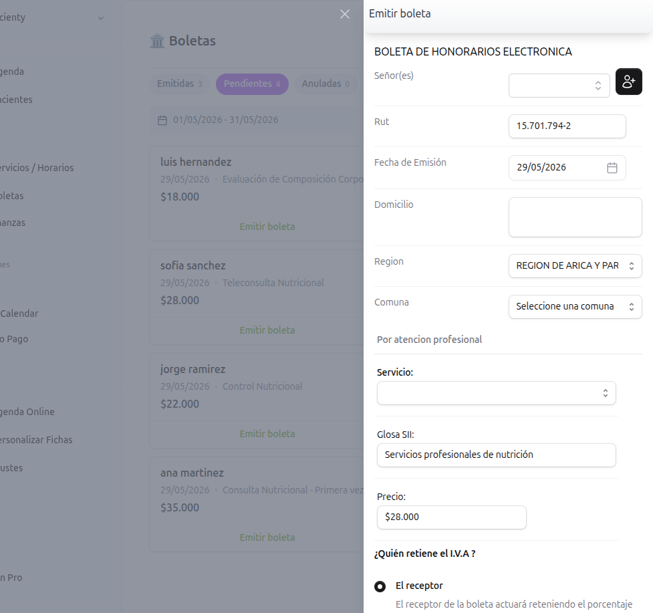Image resolution: width=653 pixels, height=613 pixels.
Task: Click sofia sanchez name in card
Action: pyautogui.click(x=192, y=265)
